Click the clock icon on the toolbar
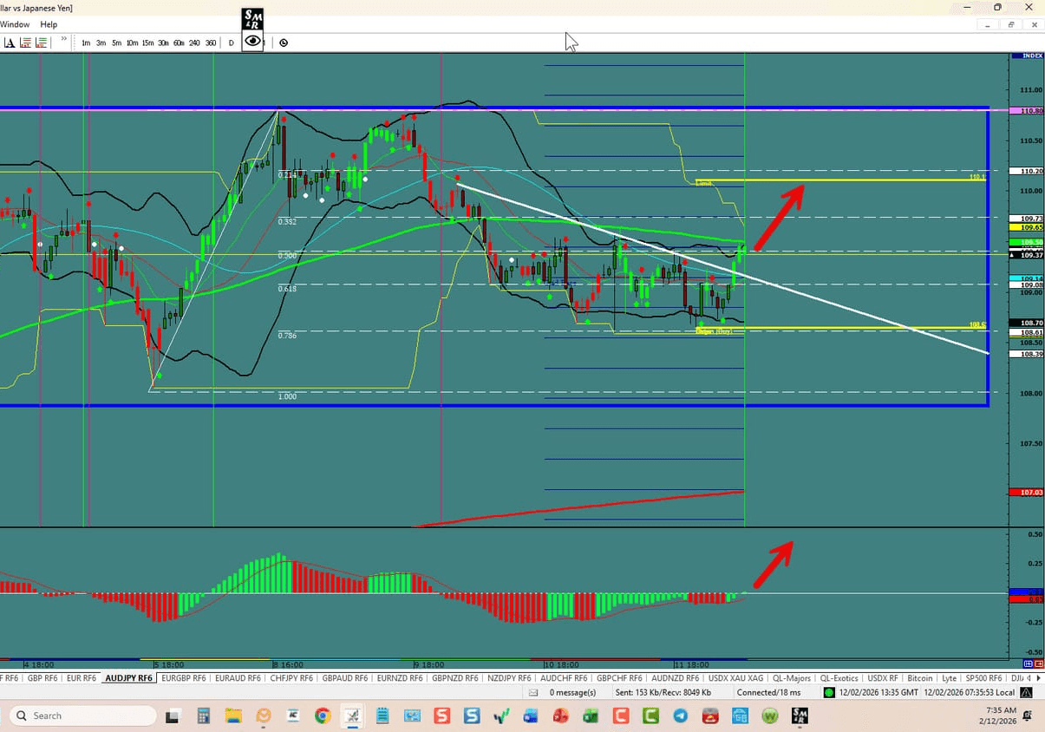Image resolution: width=1045 pixels, height=732 pixels. click(x=284, y=42)
